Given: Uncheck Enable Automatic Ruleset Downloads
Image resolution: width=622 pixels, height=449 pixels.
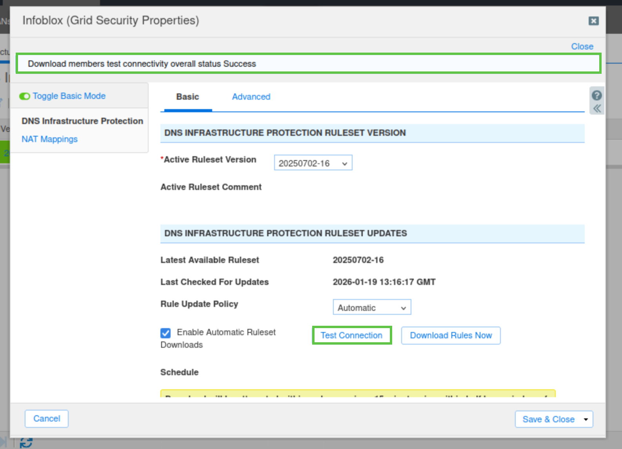Looking at the screenshot, I should (166, 333).
